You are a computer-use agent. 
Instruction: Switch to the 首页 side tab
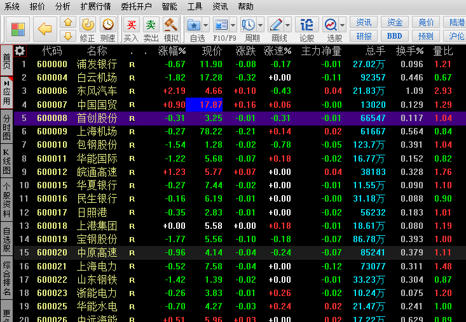pos(6,61)
